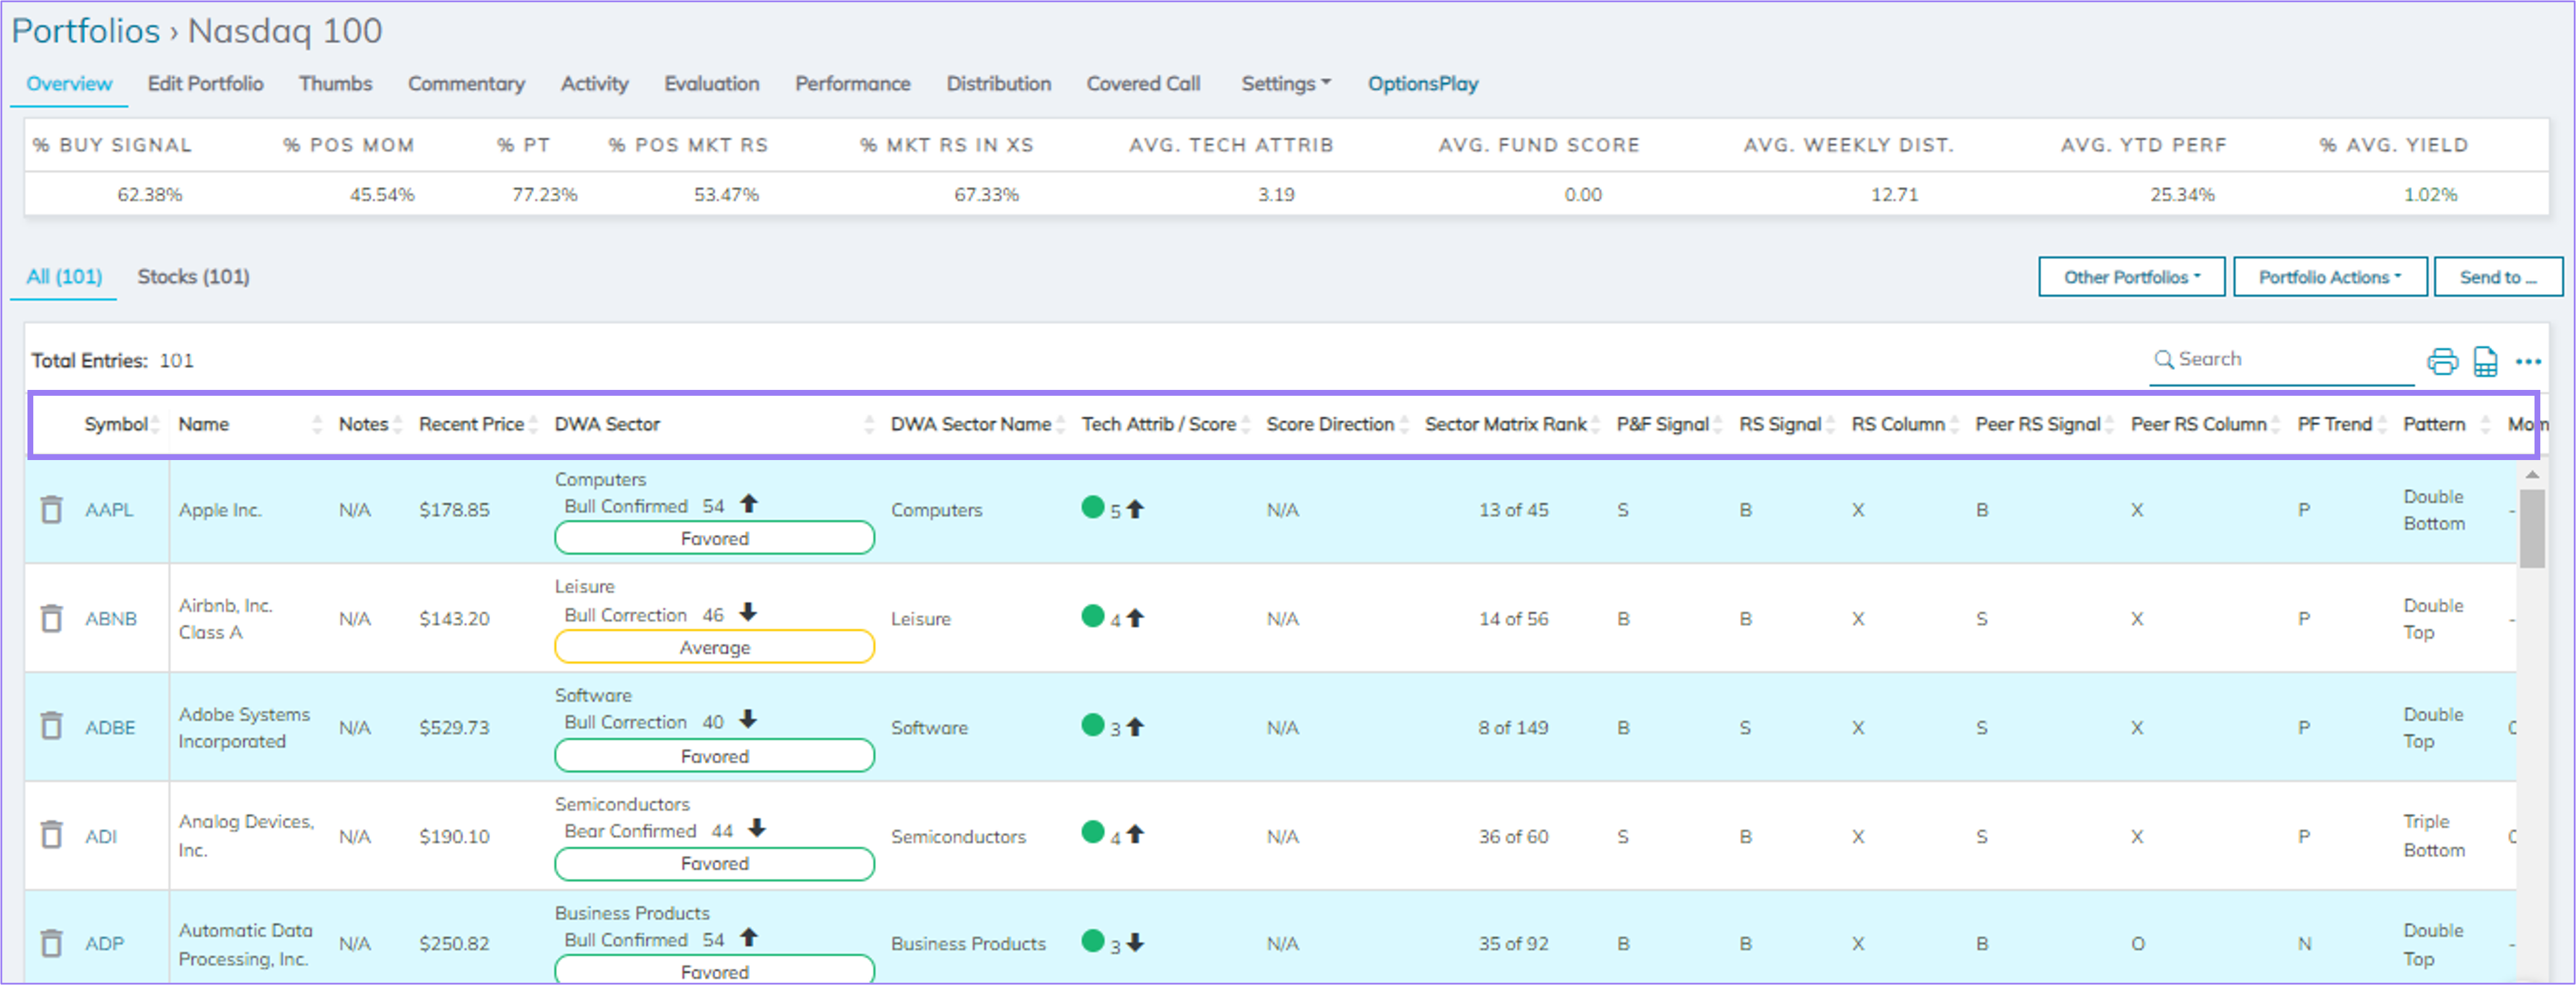
Task: Open the Commentary tab
Action: click(466, 84)
